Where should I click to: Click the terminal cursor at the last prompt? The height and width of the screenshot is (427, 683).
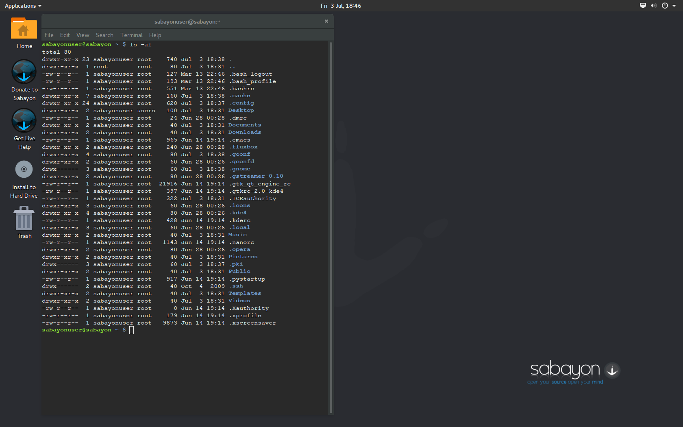(x=131, y=330)
